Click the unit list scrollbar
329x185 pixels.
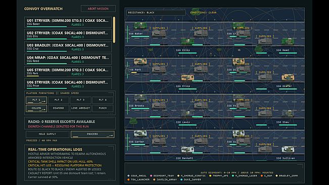[x=114, y=30]
